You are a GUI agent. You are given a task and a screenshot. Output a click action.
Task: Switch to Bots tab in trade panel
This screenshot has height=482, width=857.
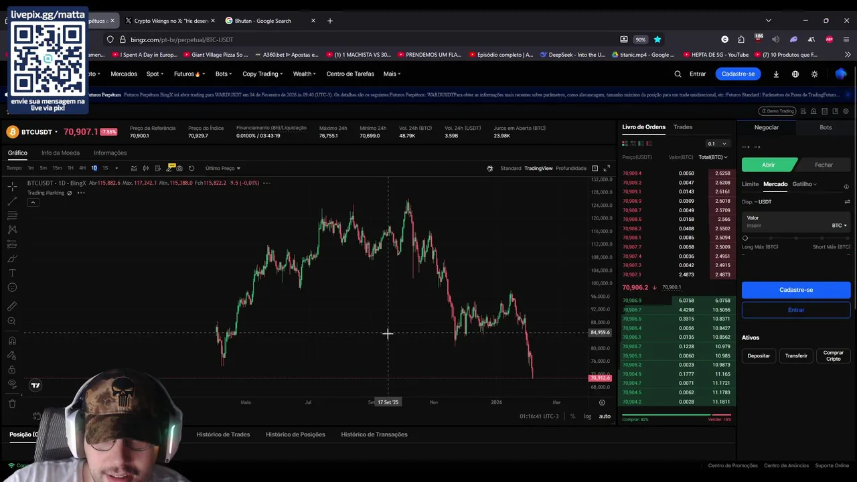[826, 127]
